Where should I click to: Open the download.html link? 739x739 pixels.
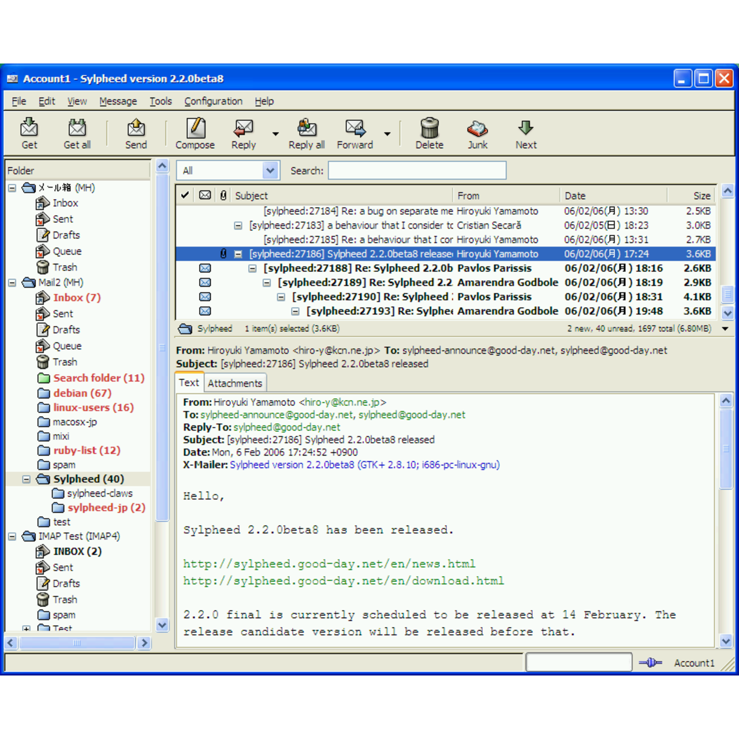(344, 581)
